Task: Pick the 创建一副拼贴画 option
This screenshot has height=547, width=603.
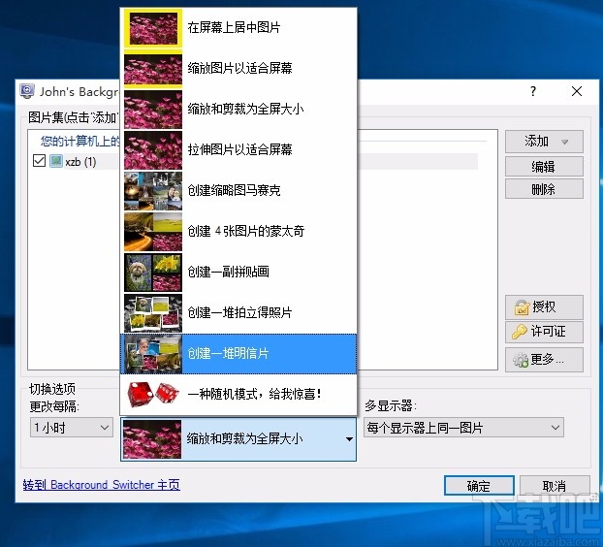Action: (238, 273)
